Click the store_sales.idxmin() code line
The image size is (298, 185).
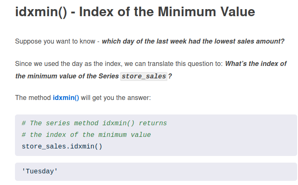coord(62,146)
